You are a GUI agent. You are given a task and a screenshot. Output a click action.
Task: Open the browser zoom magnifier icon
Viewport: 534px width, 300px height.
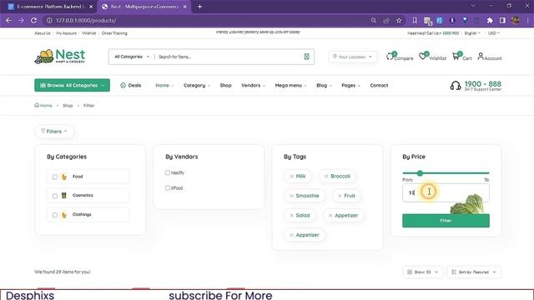click(x=374, y=20)
